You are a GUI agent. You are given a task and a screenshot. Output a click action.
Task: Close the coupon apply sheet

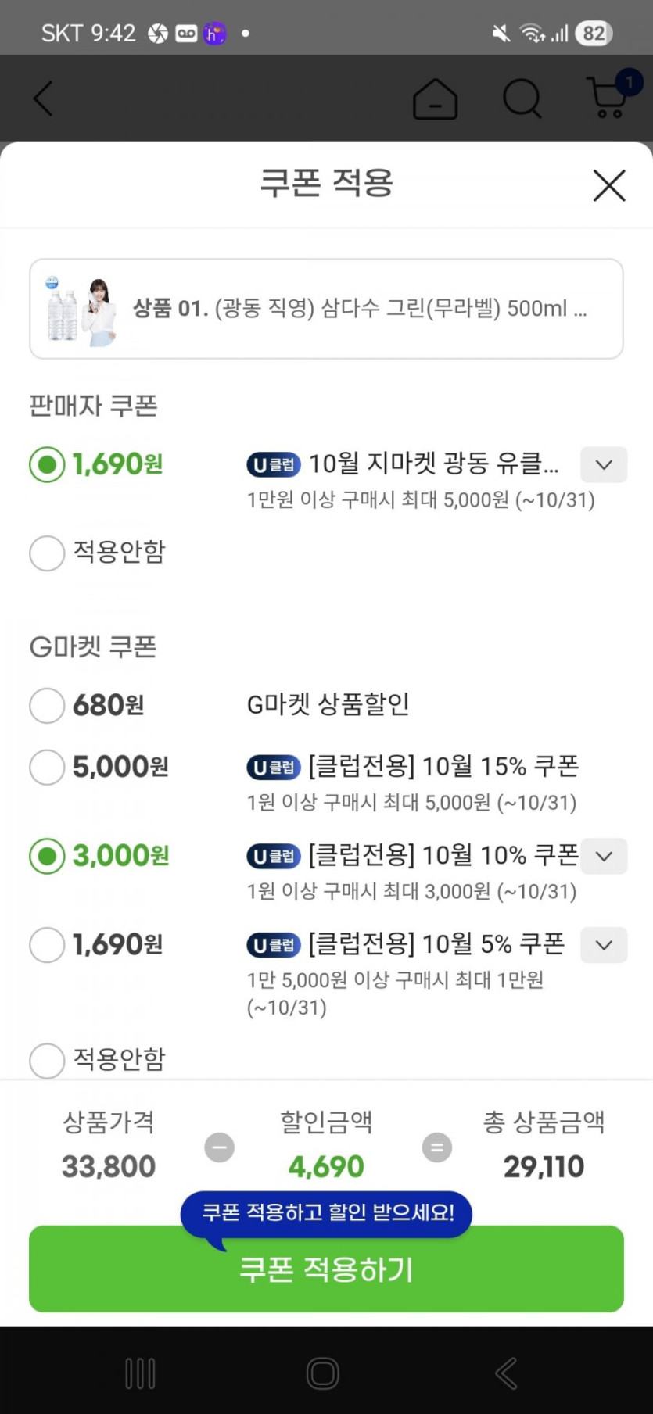[609, 185]
